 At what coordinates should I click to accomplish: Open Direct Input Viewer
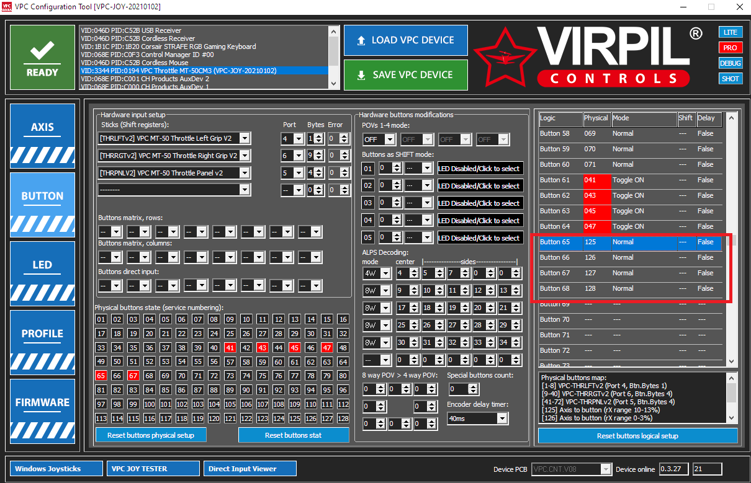(250, 469)
